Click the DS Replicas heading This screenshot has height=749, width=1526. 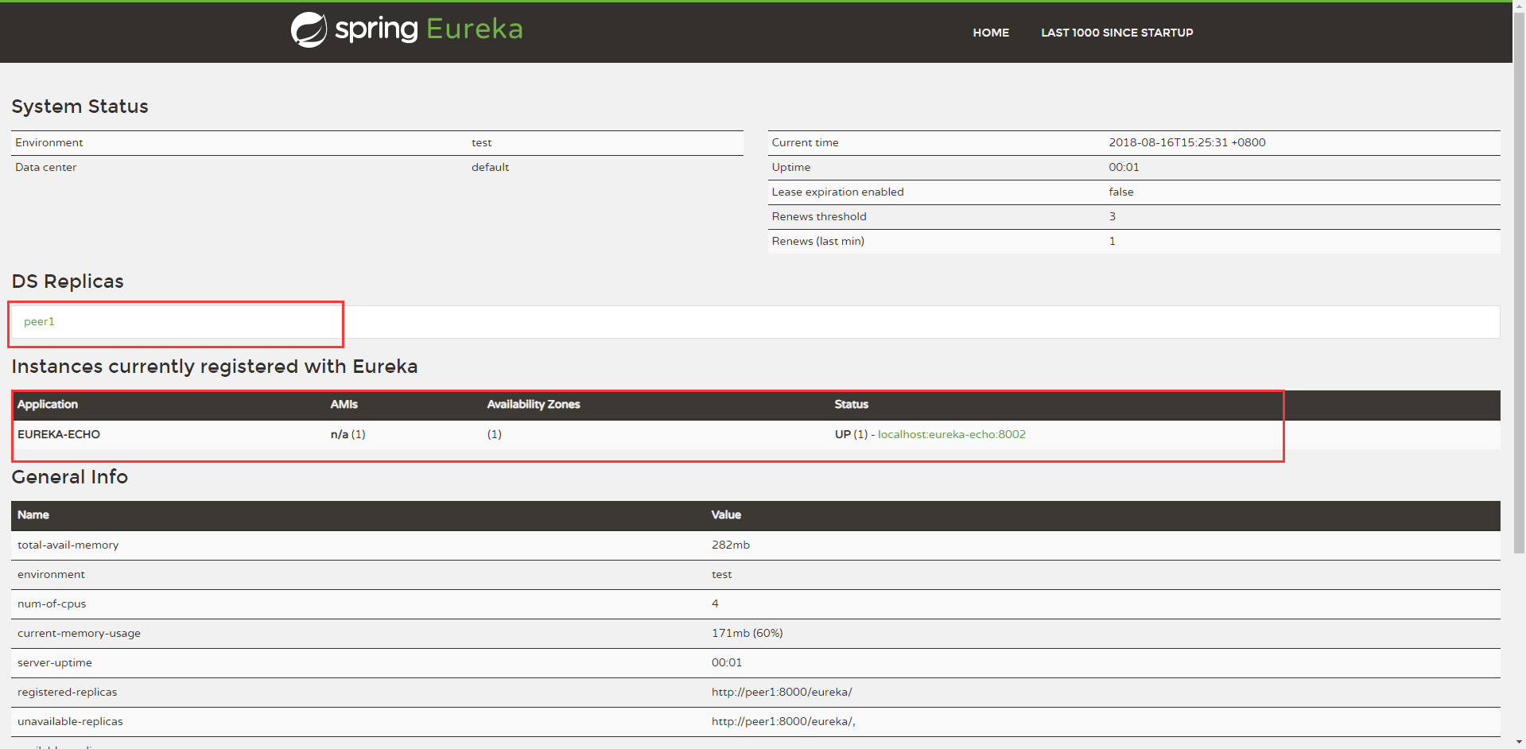coord(68,281)
